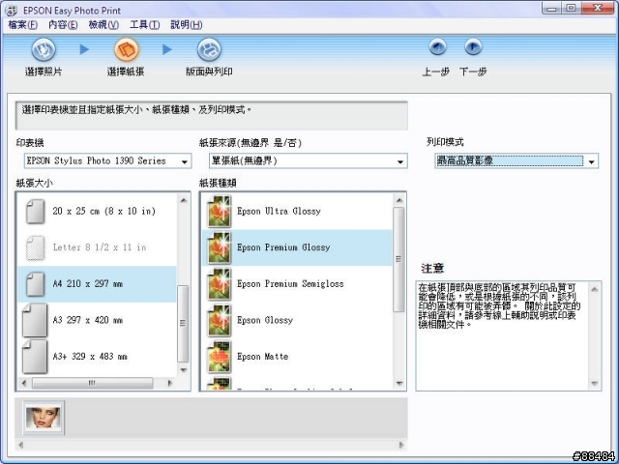Select paper size A3 297 x 420 mm

97,320
